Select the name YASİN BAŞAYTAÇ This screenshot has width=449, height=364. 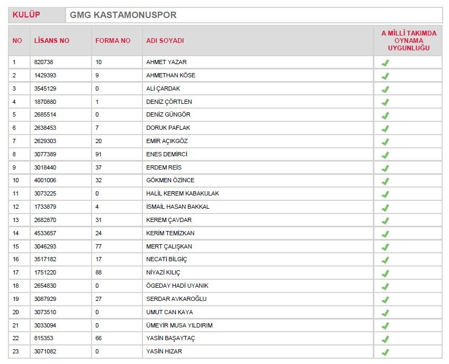(170, 338)
